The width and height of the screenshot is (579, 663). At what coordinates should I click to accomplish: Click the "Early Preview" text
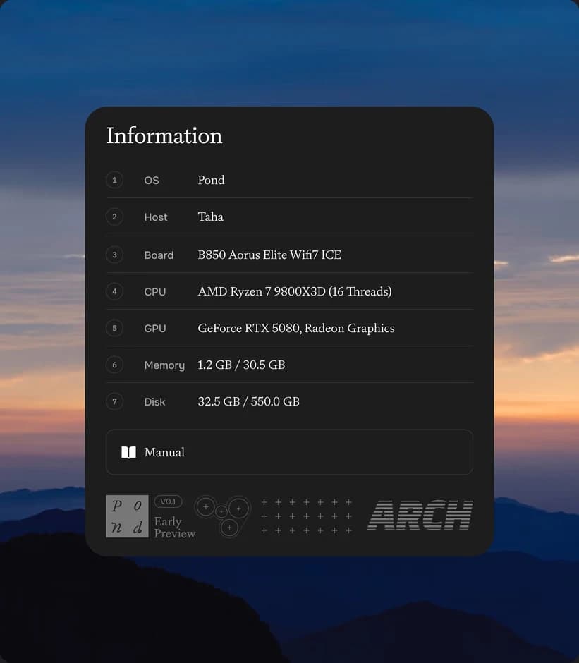click(175, 528)
